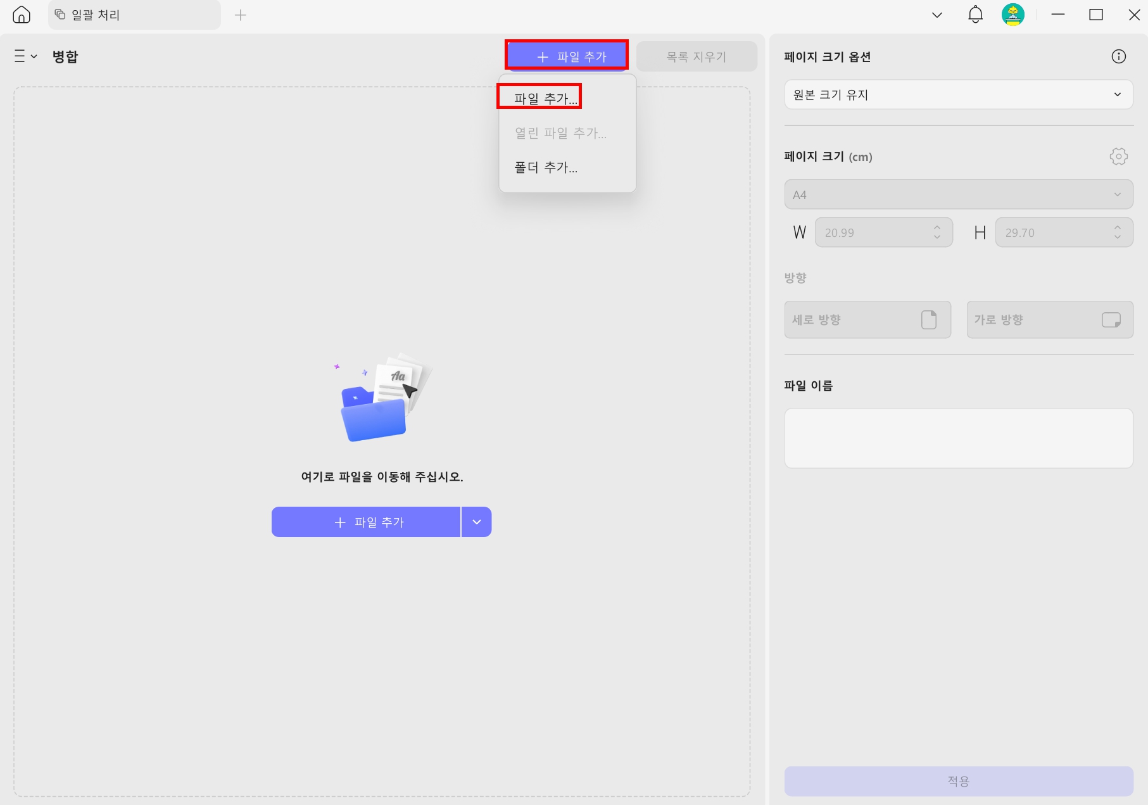Minimize the application window

[1058, 15]
